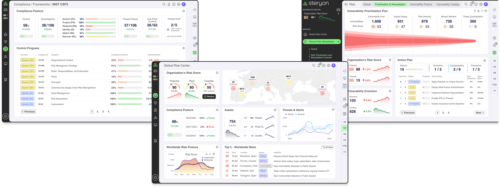
Task: Click NIST CSF2 To do row in Compliance Posture
Action: [200, 127]
